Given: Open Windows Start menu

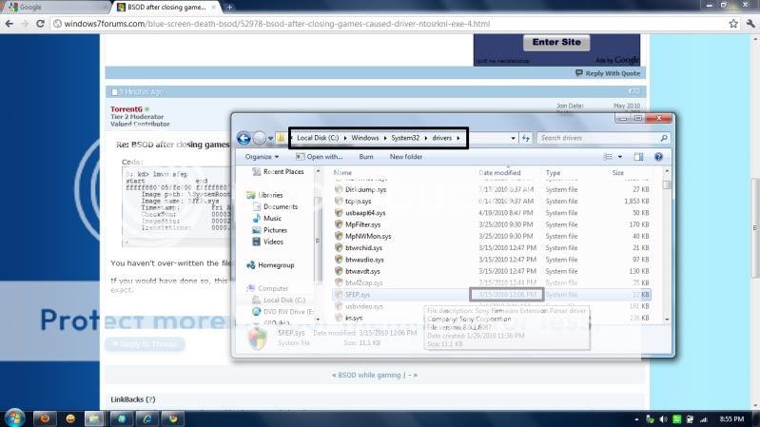Looking at the screenshot, I should pyautogui.click(x=14, y=418).
